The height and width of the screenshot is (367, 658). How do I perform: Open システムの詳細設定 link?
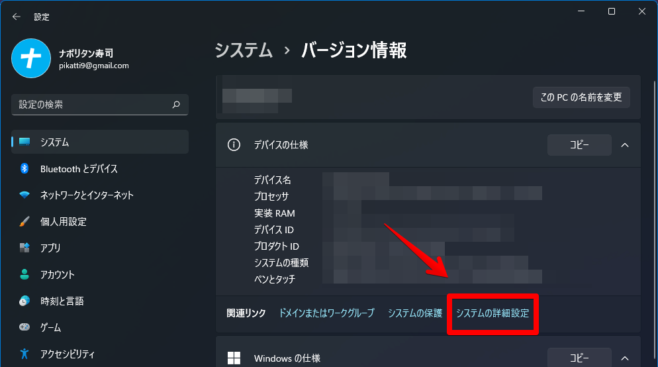[x=493, y=313]
